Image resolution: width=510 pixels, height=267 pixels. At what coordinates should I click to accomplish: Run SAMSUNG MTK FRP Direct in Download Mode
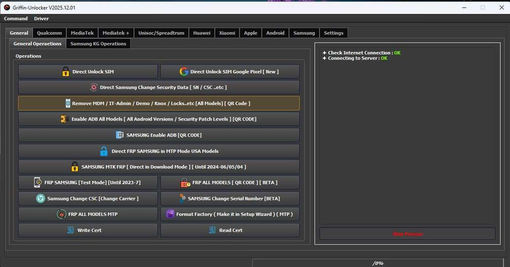pos(159,167)
